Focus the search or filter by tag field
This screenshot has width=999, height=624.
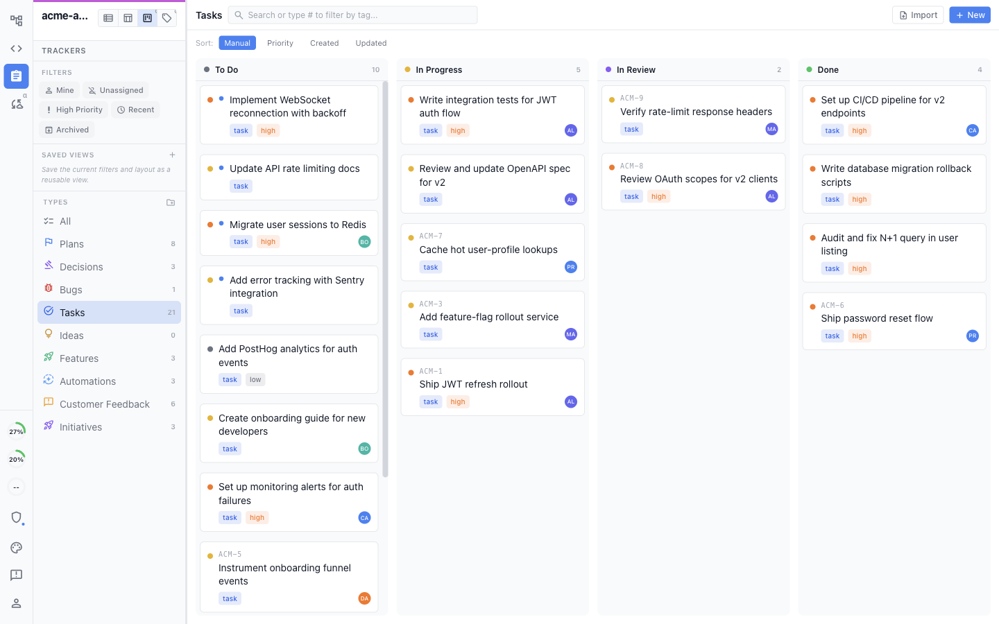[352, 15]
